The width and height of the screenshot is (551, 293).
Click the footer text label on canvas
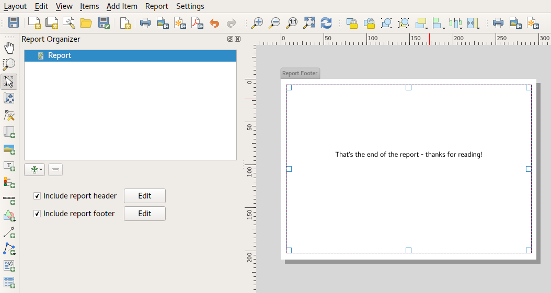(x=408, y=155)
